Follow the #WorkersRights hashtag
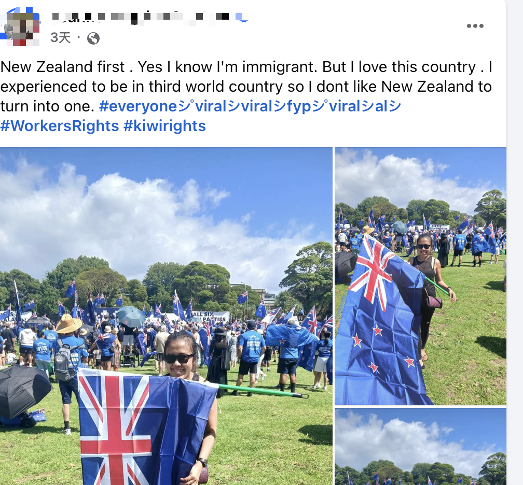Image resolution: width=523 pixels, height=485 pixels. pyautogui.click(x=60, y=126)
